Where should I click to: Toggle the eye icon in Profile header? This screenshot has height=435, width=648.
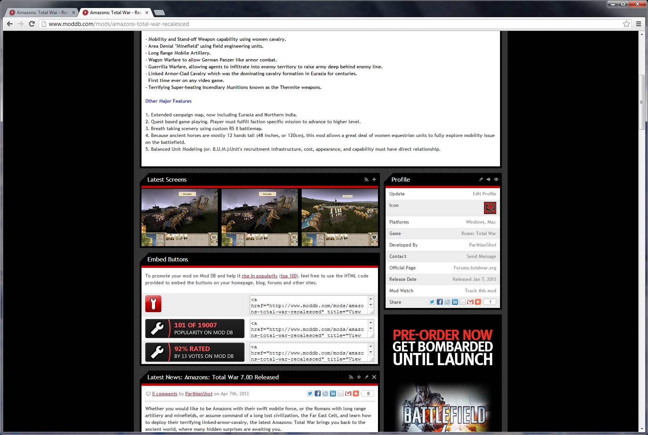coord(496,179)
